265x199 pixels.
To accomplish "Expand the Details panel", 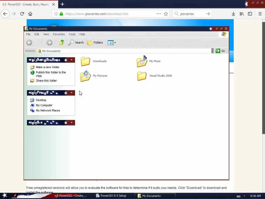I will (71, 123).
